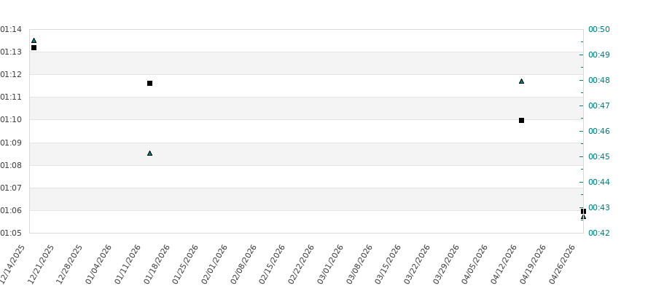This screenshot has width=656, height=291.
Task: Click the 02/22/2026 date label
Action: (x=303, y=263)
